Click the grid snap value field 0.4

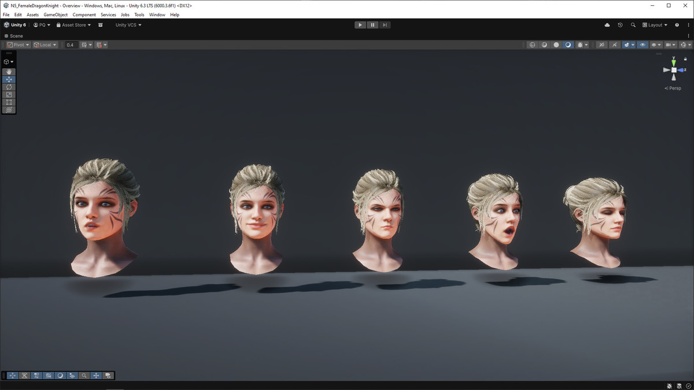tap(70, 44)
